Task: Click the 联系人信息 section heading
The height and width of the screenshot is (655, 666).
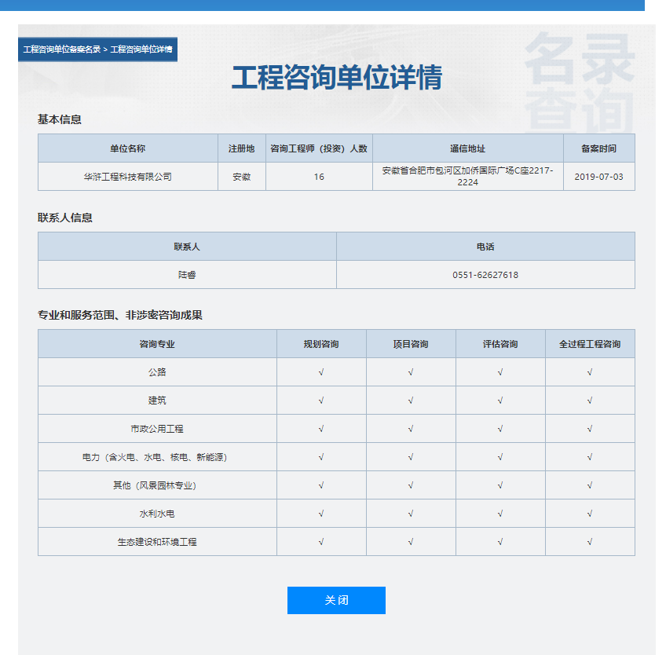Action: [65, 218]
